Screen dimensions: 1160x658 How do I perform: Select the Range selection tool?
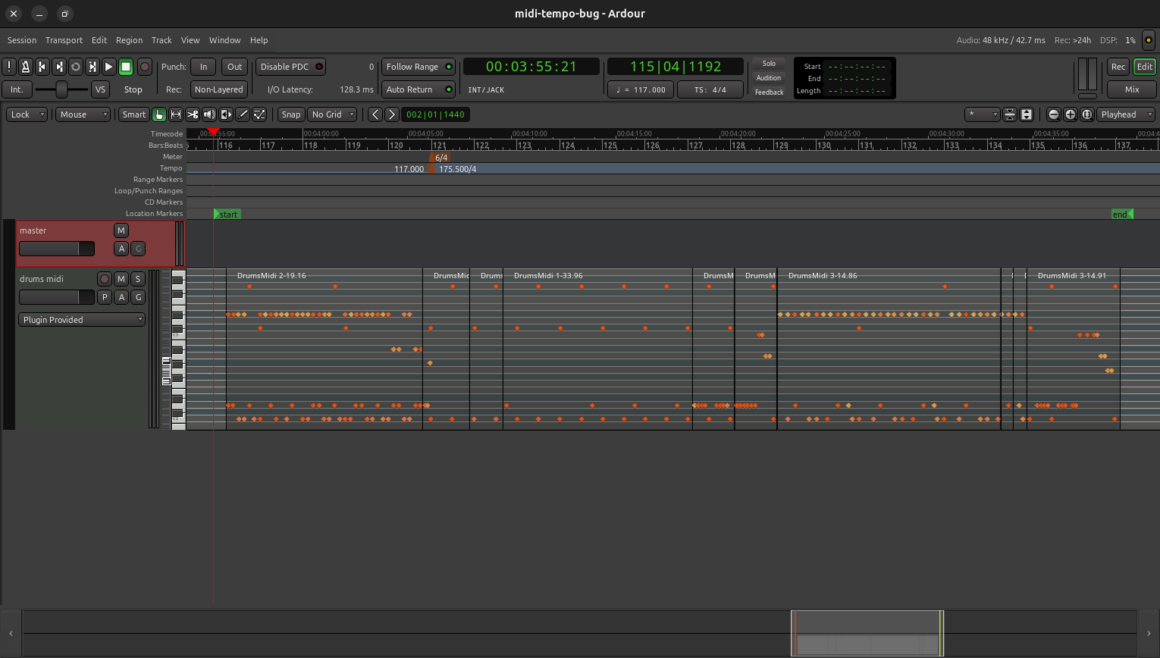(x=176, y=114)
